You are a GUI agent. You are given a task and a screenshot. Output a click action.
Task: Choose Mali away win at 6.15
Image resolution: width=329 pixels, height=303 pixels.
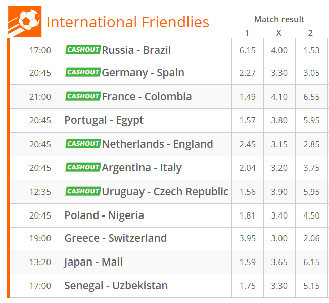point(311,262)
